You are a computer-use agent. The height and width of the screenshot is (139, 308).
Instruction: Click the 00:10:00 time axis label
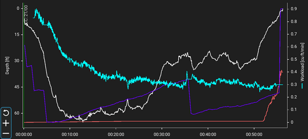(70, 134)
